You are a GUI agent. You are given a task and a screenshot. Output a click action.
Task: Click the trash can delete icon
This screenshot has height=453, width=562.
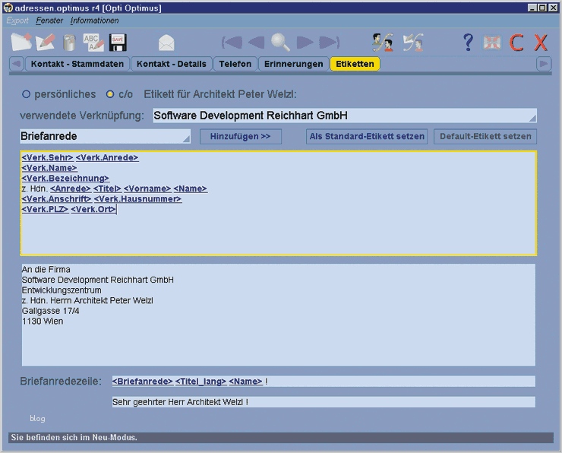69,42
